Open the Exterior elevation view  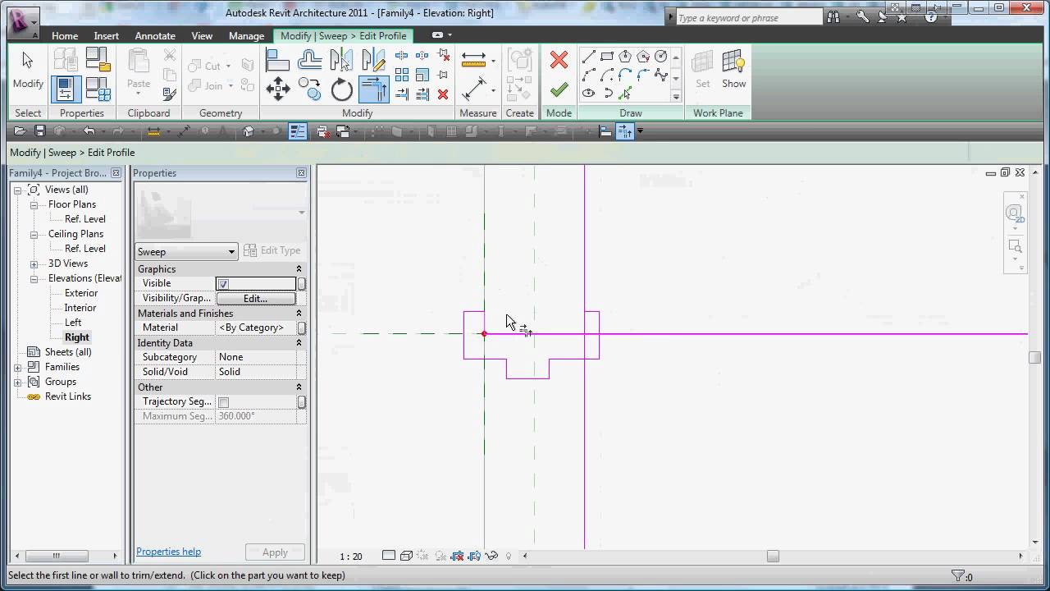pos(81,293)
